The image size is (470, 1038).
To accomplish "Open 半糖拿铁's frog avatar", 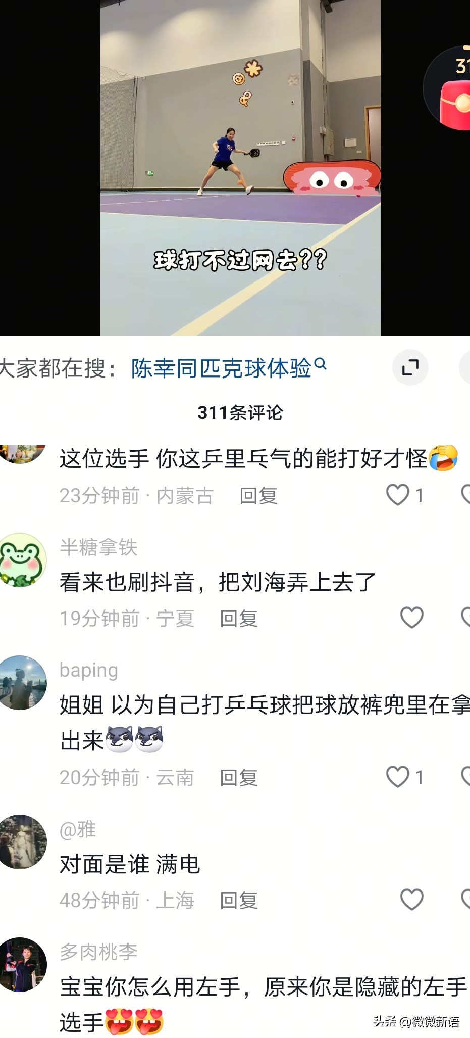I will click(21, 560).
